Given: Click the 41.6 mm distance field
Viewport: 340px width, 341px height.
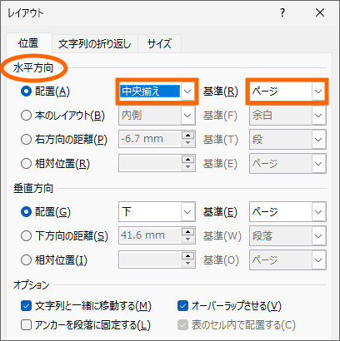Looking at the screenshot, I should (150, 235).
